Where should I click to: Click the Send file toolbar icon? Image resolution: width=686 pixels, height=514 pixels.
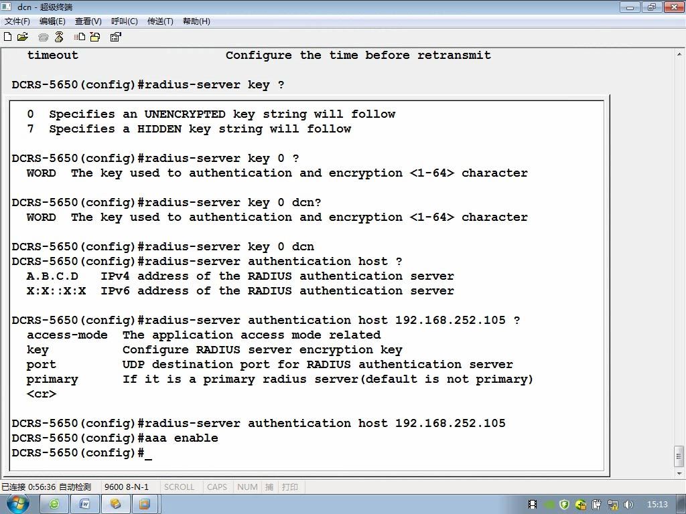[x=80, y=37]
